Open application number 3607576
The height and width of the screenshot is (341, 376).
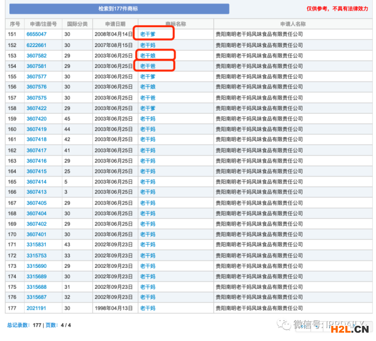coord(37,87)
